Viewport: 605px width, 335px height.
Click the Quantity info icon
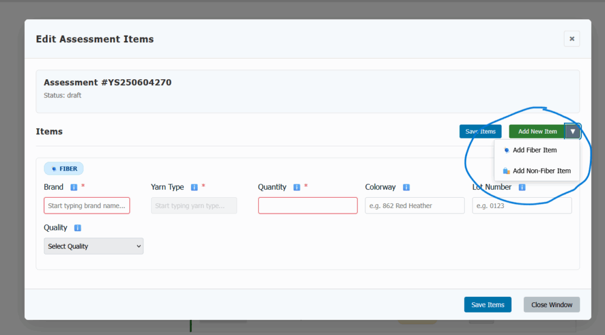296,187
